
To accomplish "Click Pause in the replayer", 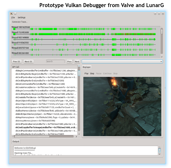I will tap(99, 74).
